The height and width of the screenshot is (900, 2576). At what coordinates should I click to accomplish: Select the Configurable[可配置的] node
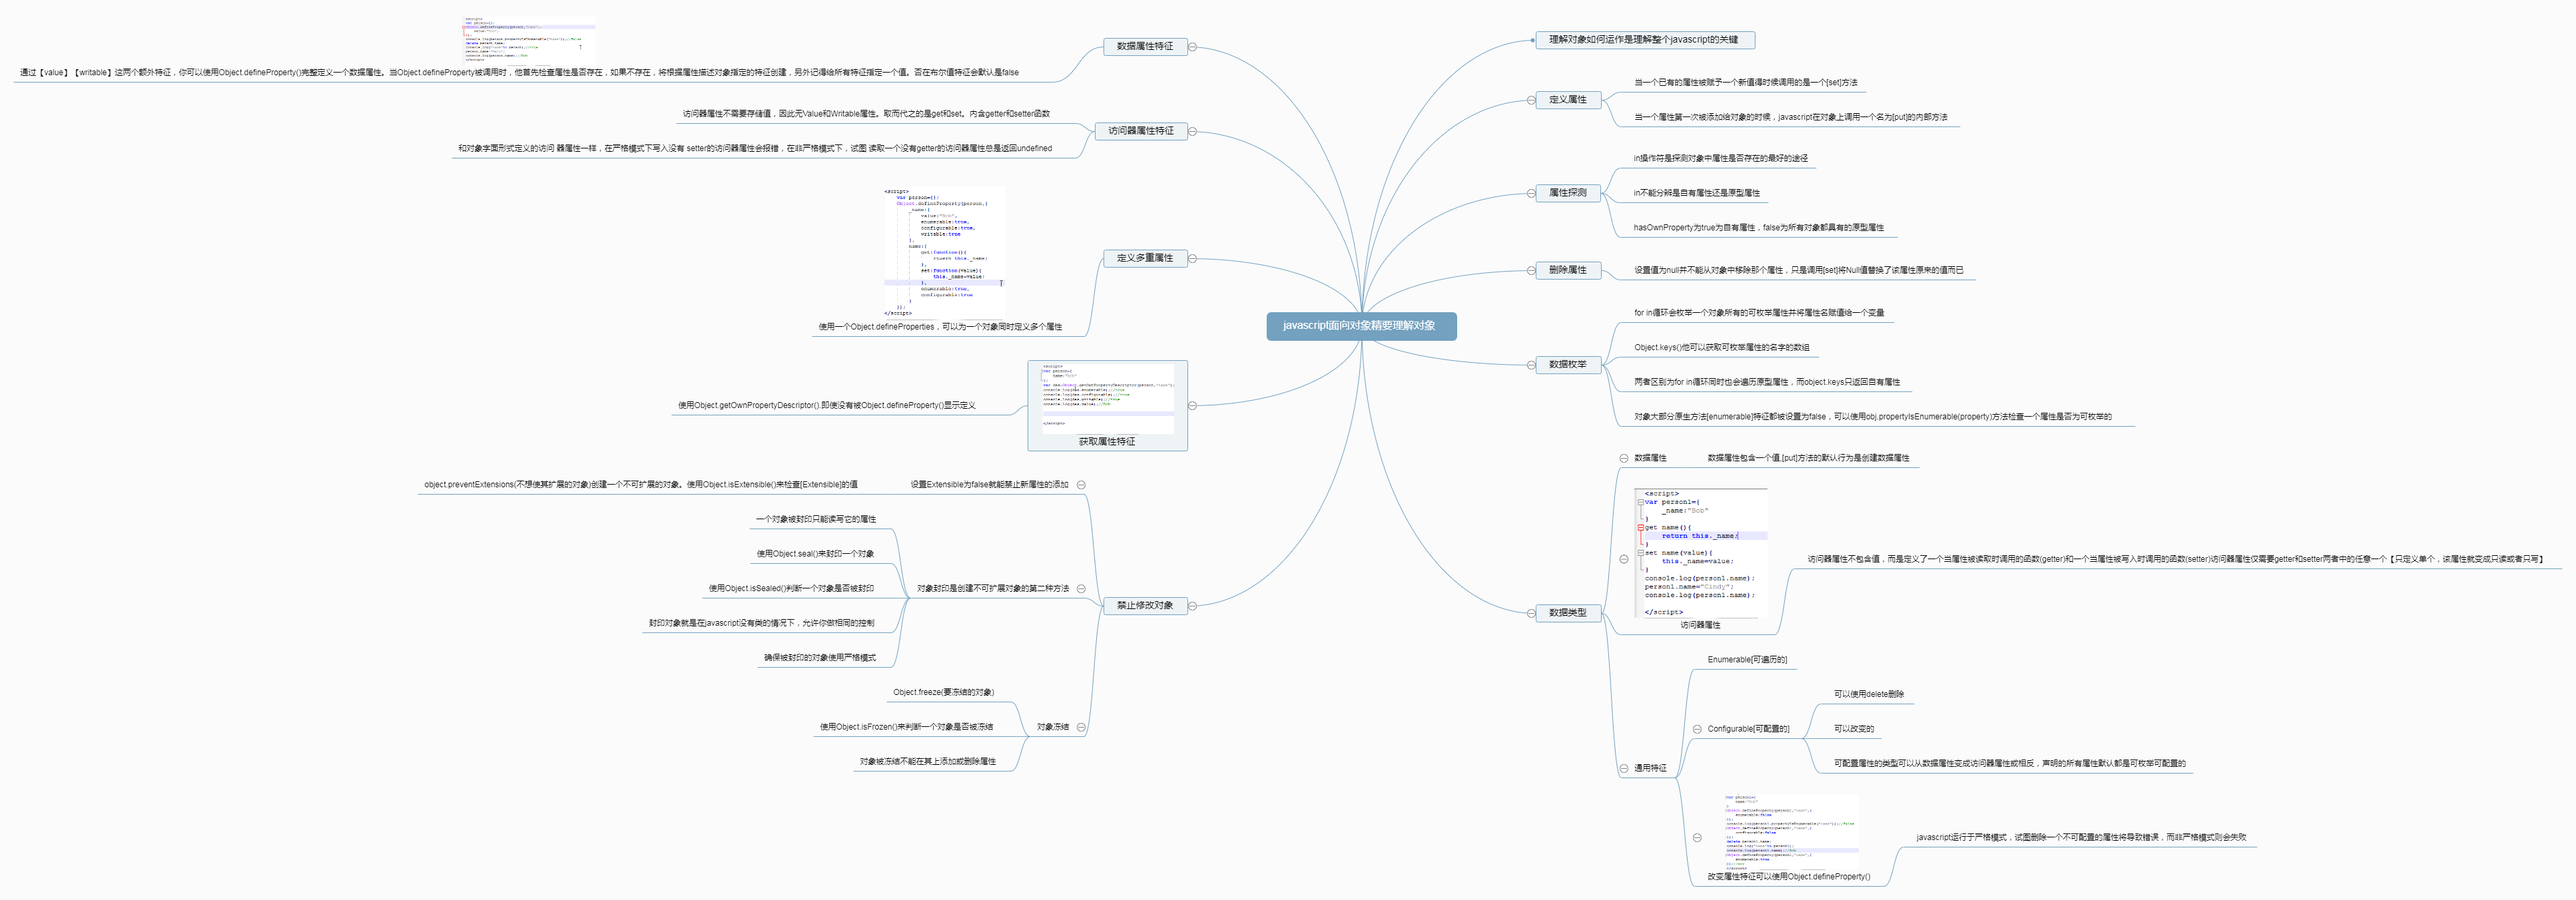click(x=1748, y=729)
